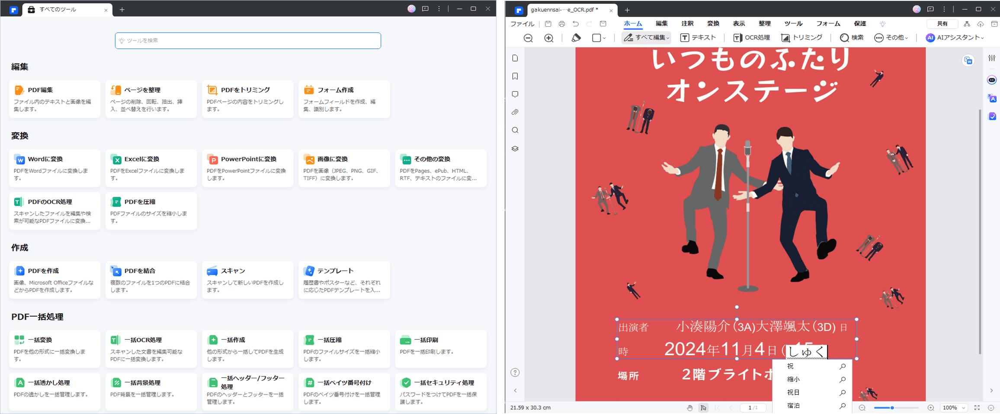Click the ツールを検索 search field
The height and width of the screenshot is (414, 1000).
[x=248, y=41]
